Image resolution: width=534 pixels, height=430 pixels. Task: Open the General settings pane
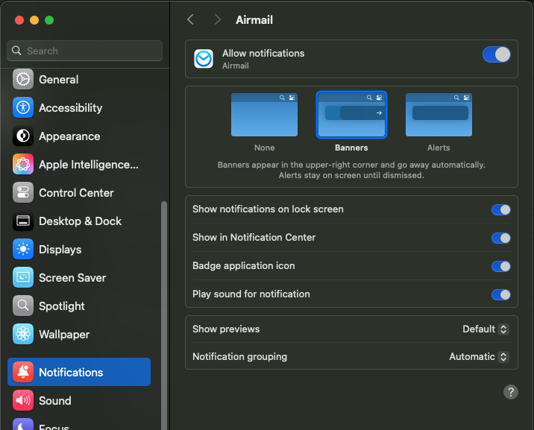58,80
